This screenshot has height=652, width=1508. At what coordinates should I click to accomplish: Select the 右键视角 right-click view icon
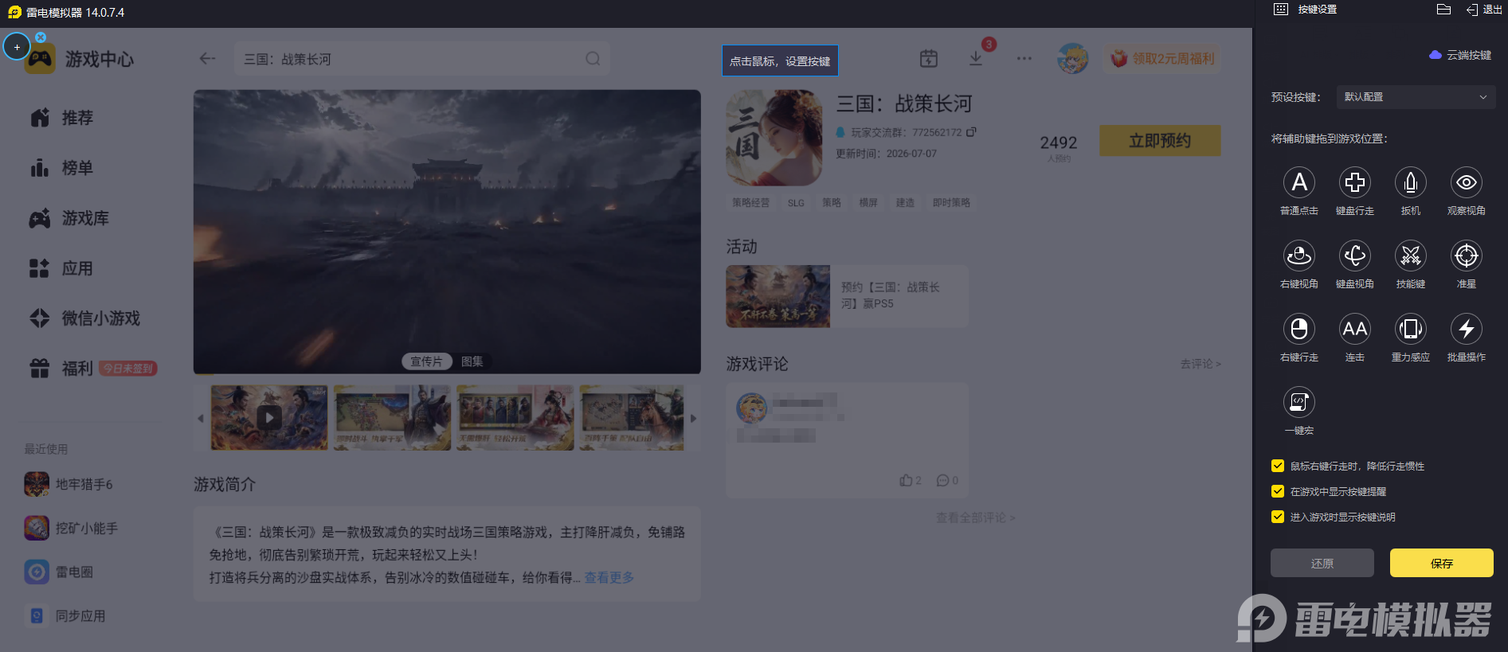(1299, 256)
